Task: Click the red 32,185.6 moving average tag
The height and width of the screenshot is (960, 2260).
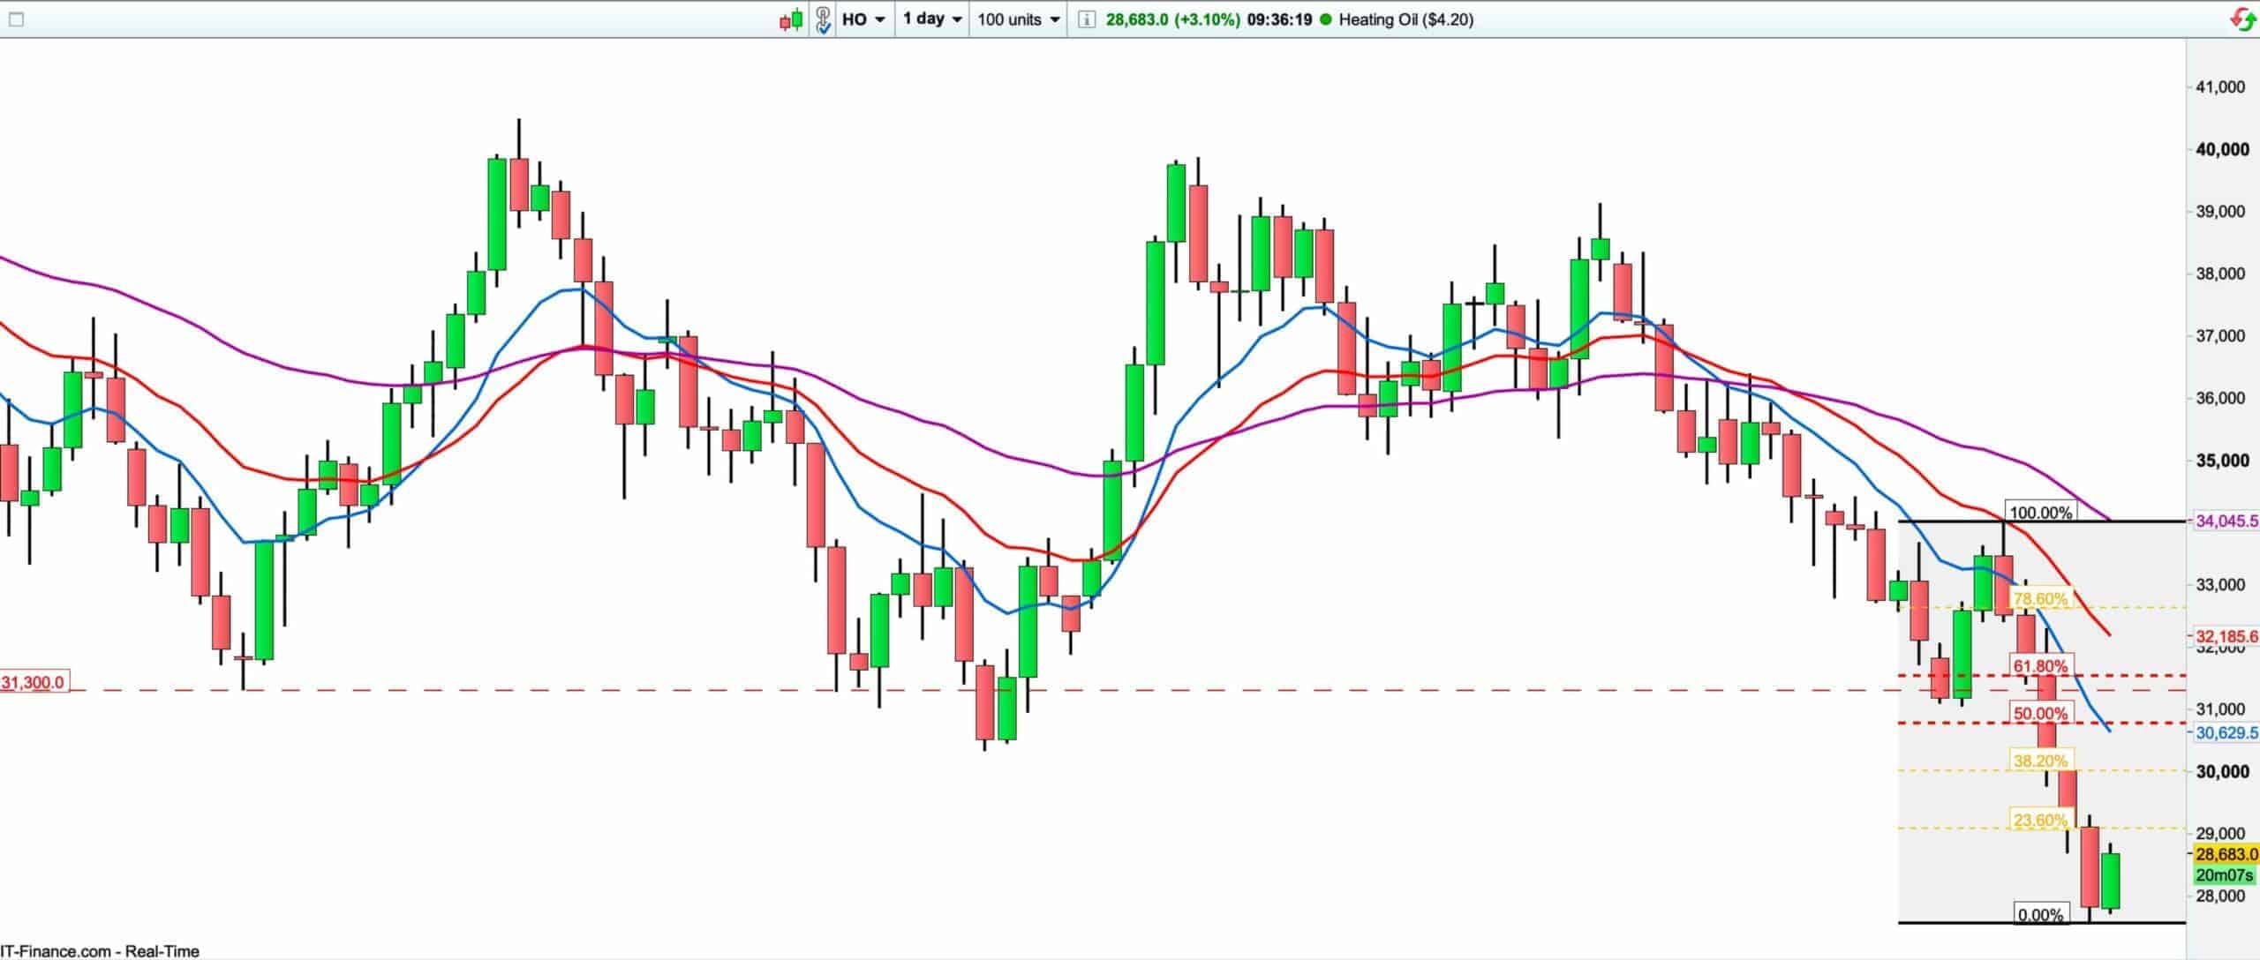Action: tap(2226, 636)
